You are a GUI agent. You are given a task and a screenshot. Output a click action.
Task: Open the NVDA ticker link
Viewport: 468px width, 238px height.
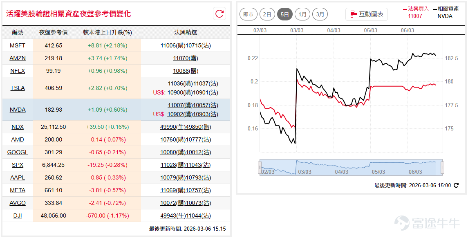[18, 110]
